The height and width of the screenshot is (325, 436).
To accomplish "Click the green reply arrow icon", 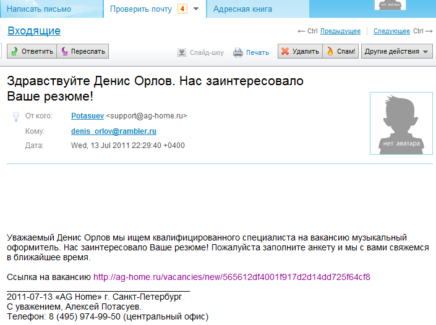I will [14, 51].
